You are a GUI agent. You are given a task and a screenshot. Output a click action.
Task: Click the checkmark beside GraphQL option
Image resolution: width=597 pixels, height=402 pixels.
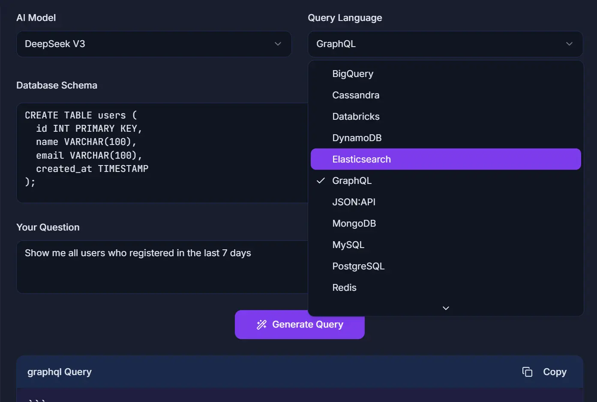pyautogui.click(x=321, y=180)
